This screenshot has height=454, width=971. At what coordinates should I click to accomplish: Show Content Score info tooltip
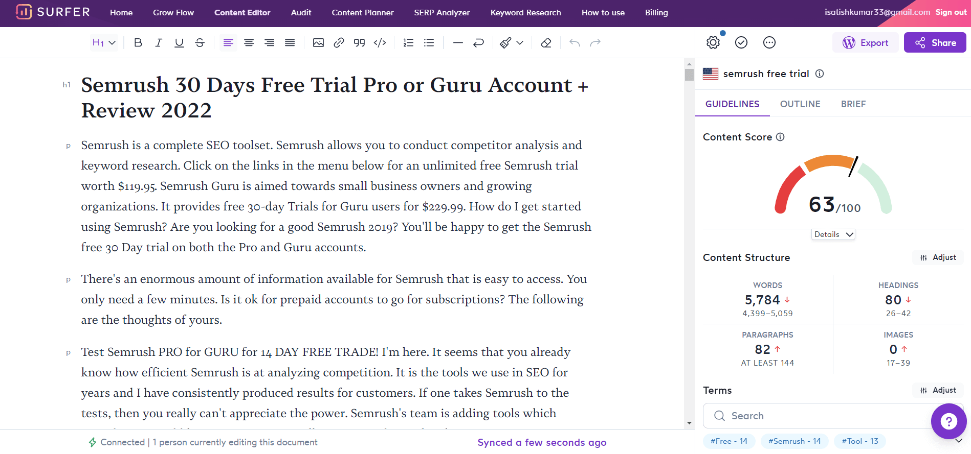[x=780, y=137]
